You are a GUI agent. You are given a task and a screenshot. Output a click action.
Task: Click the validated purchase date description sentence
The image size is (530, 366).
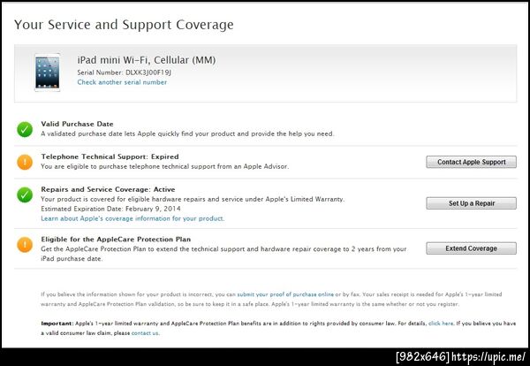tap(187, 133)
